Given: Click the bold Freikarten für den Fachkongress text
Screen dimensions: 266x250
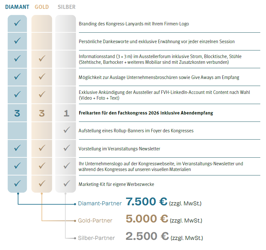Looking at the screenshot, I should click(146, 113).
